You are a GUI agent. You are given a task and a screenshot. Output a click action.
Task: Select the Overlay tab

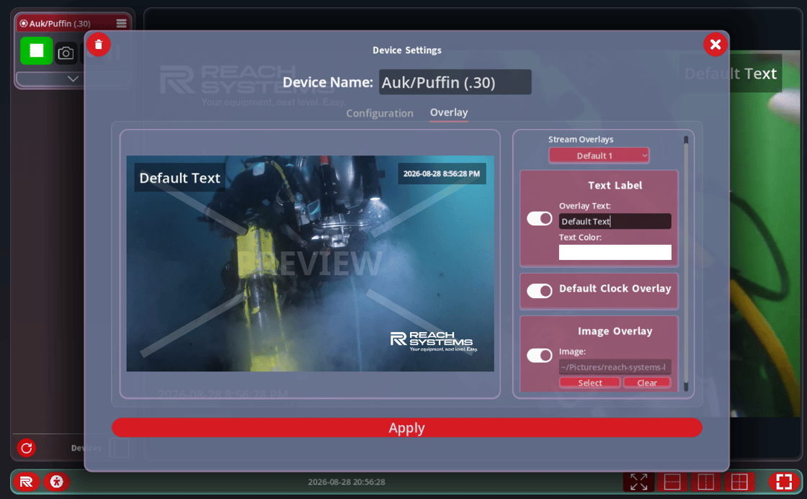coord(449,112)
